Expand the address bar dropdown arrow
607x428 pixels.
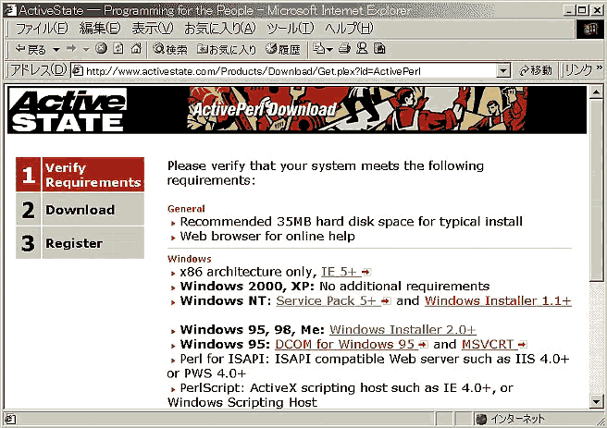tap(502, 71)
